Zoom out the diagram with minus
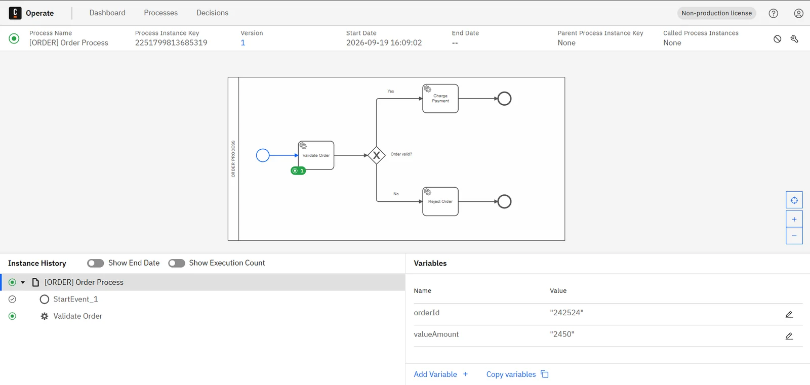 (x=794, y=236)
